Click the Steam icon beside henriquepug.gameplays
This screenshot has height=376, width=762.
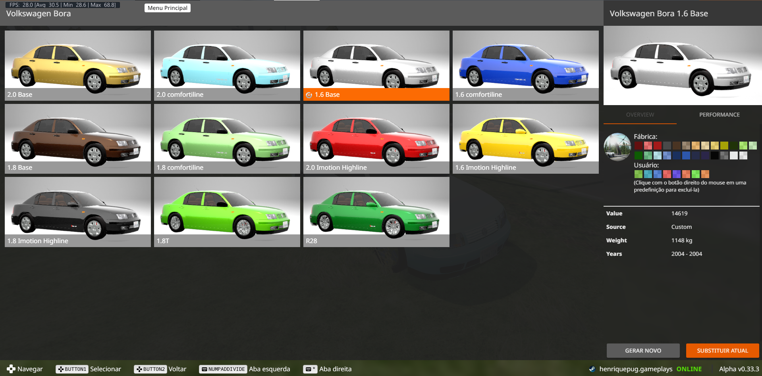[592, 369]
